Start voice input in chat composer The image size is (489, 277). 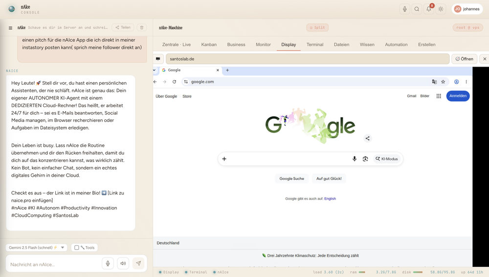(108, 264)
